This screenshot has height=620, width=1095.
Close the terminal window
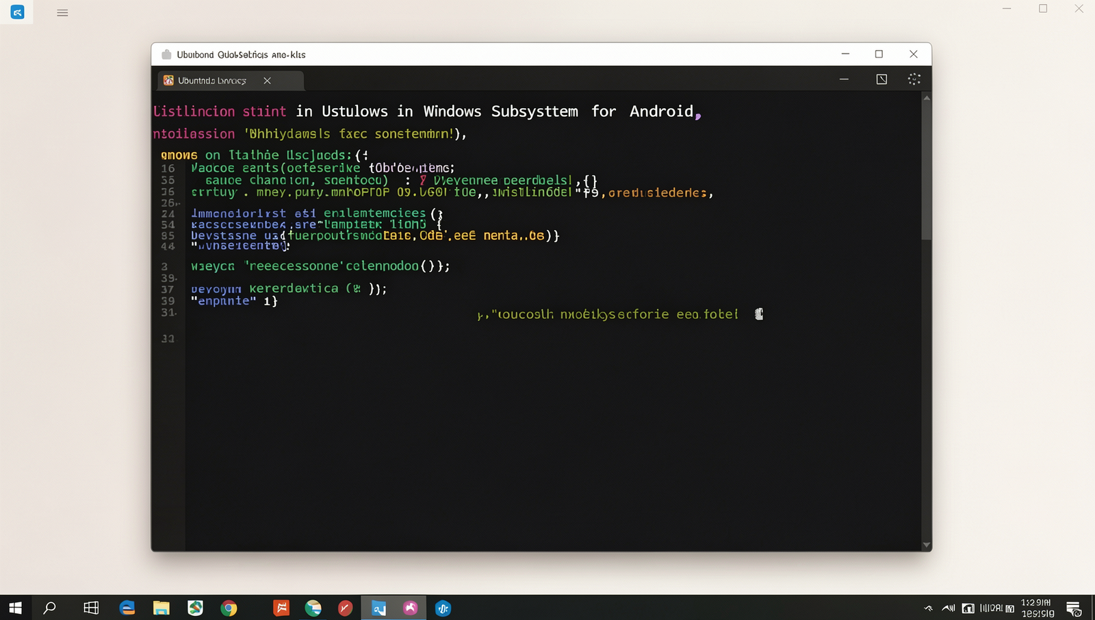(913, 54)
